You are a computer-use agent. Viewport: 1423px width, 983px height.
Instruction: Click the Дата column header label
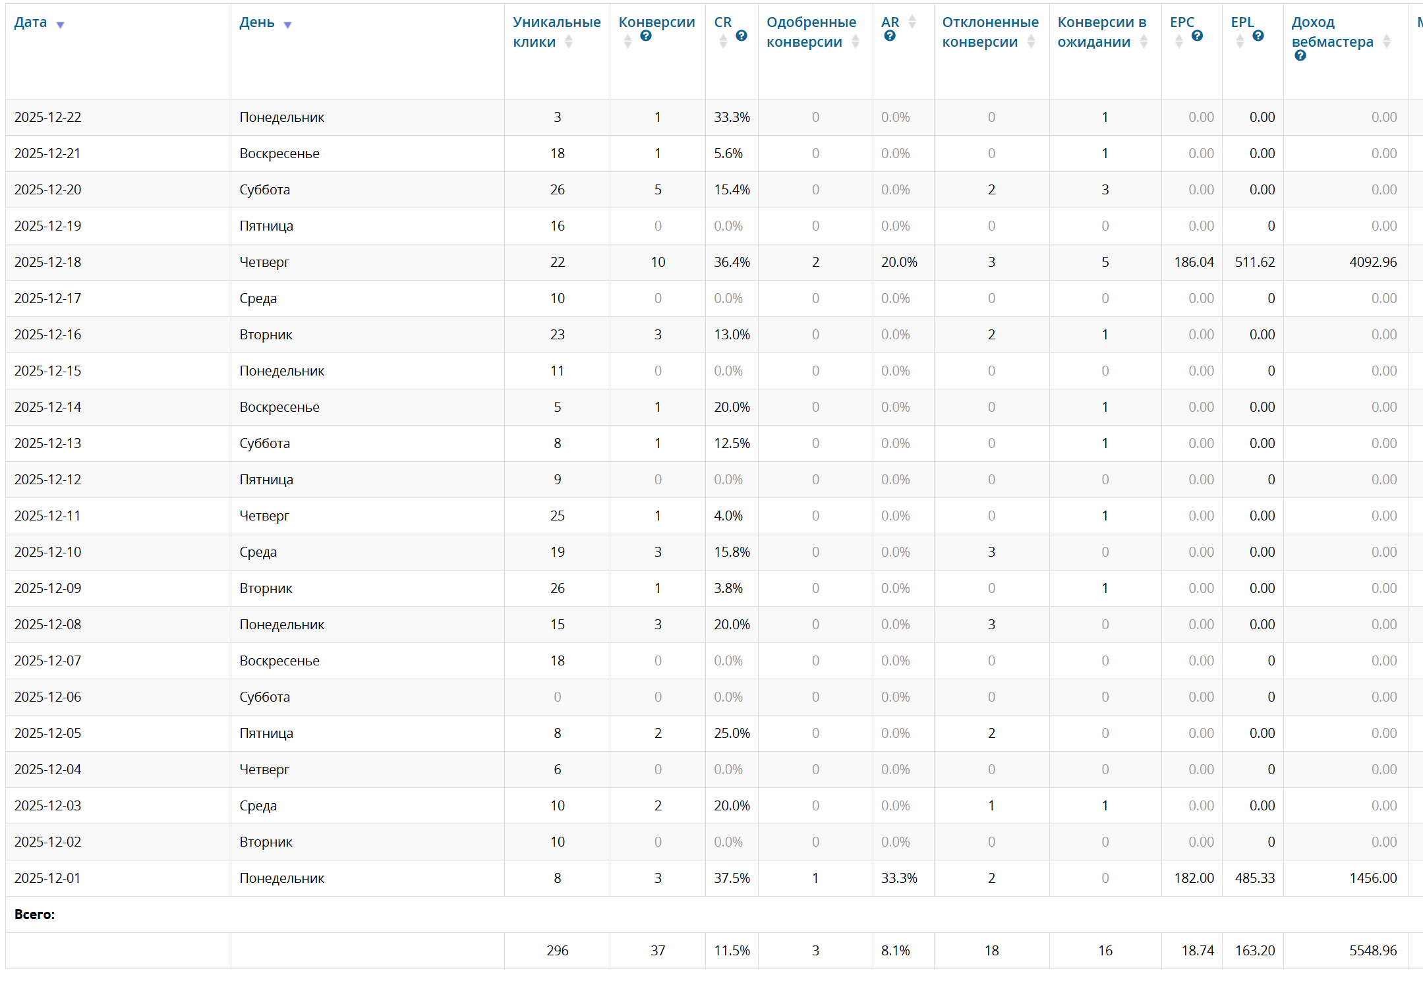click(30, 22)
